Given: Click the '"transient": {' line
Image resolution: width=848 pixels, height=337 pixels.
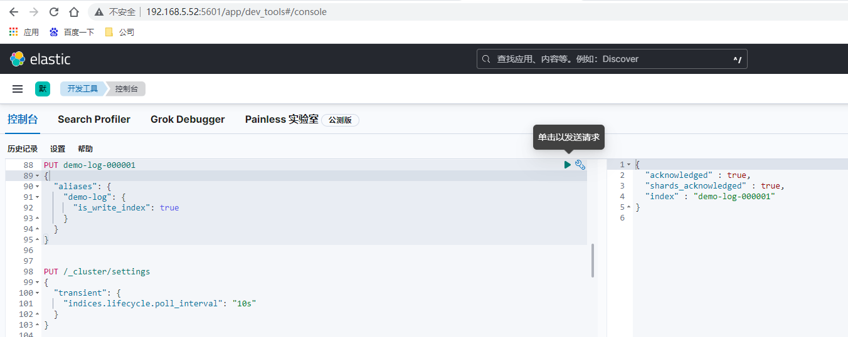Looking at the screenshot, I should point(87,293).
